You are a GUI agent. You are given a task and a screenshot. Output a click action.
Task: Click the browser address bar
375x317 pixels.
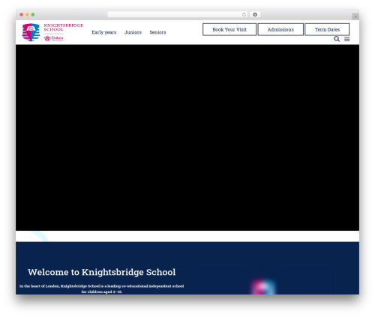coord(178,15)
